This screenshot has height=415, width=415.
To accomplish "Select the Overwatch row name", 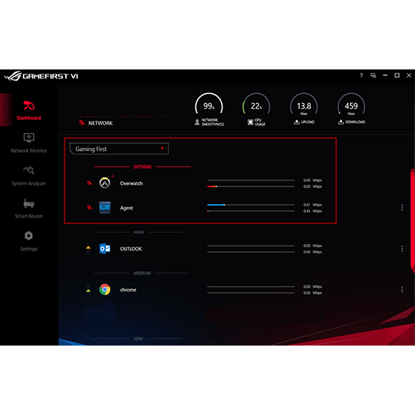I will click(131, 183).
